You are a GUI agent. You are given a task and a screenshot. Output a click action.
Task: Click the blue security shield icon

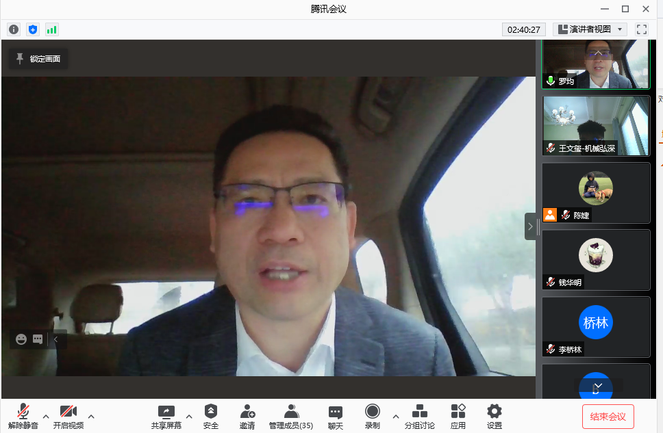tap(33, 29)
